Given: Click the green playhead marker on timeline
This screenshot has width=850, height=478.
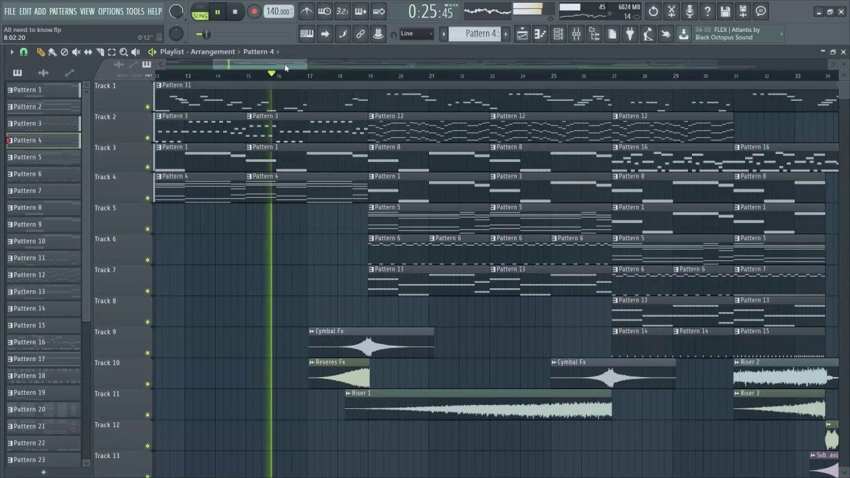Looking at the screenshot, I should 271,73.
